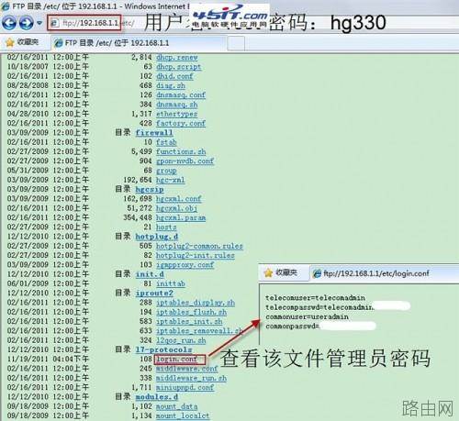
Task: Open diag.sh file link
Action: click(171, 85)
